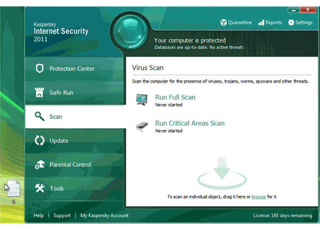Viewport: 320px width, 229px height.
Task: Click 'Databases are up-to-date. No active threats'
Action: tap(199, 47)
